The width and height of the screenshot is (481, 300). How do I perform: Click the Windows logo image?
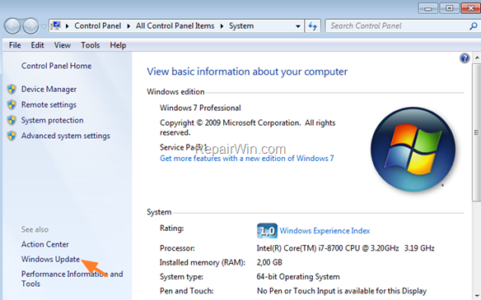413,150
